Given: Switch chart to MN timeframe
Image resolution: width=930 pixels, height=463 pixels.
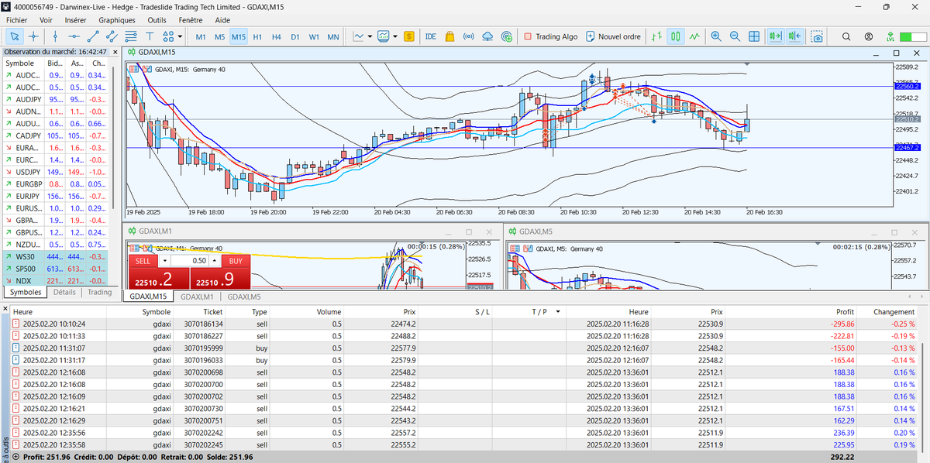Looking at the screenshot, I should pyautogui.click(x=333, y=36).
